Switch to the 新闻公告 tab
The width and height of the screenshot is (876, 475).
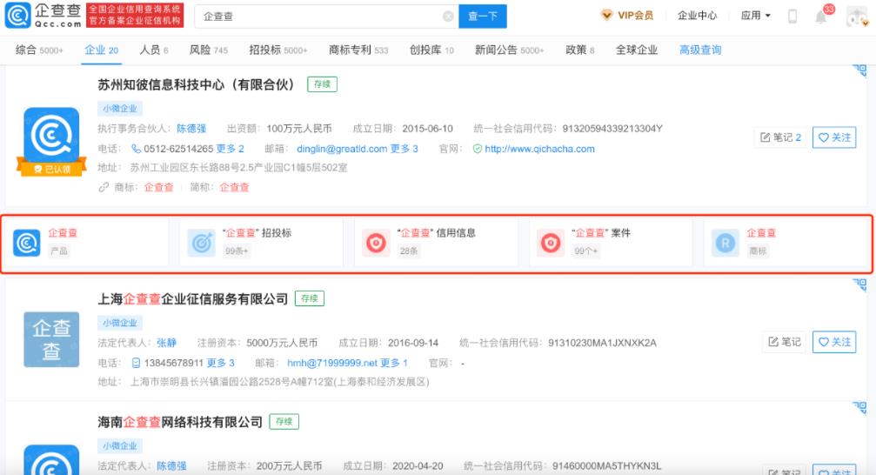tap(509, 50)
